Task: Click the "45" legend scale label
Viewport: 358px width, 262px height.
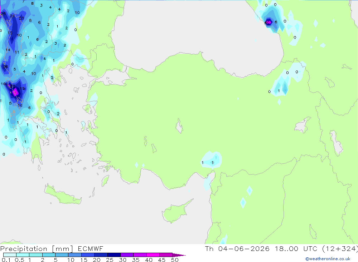Action: tap(162, 260)
